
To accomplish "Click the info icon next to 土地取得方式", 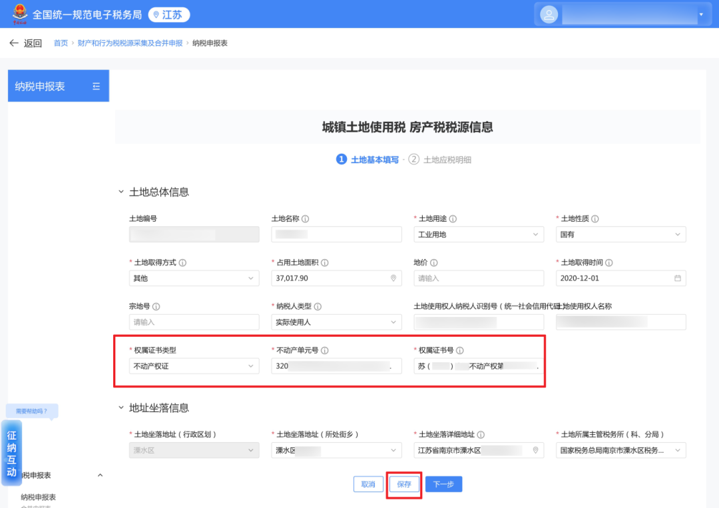I will coord(182,263).
